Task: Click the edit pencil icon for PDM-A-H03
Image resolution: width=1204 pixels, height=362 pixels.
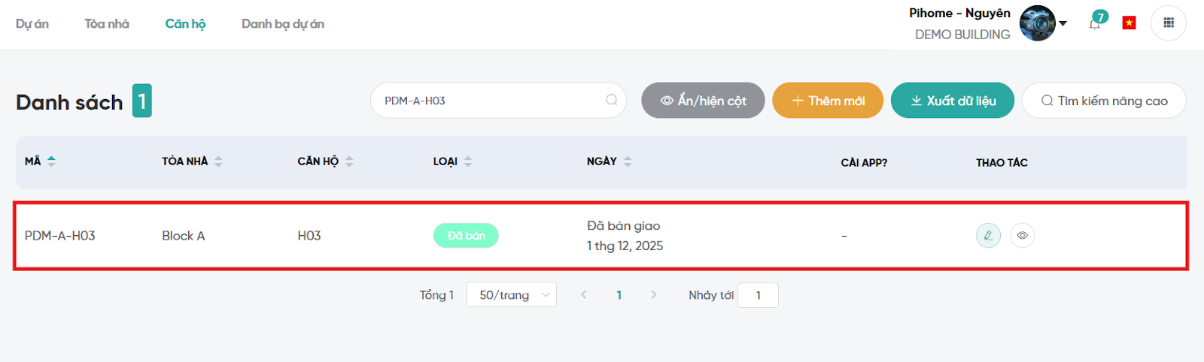Action: pyautogui.click(x=988, y=236)
